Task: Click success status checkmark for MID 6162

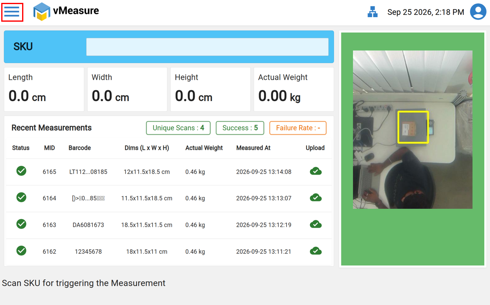Action: 21,251
